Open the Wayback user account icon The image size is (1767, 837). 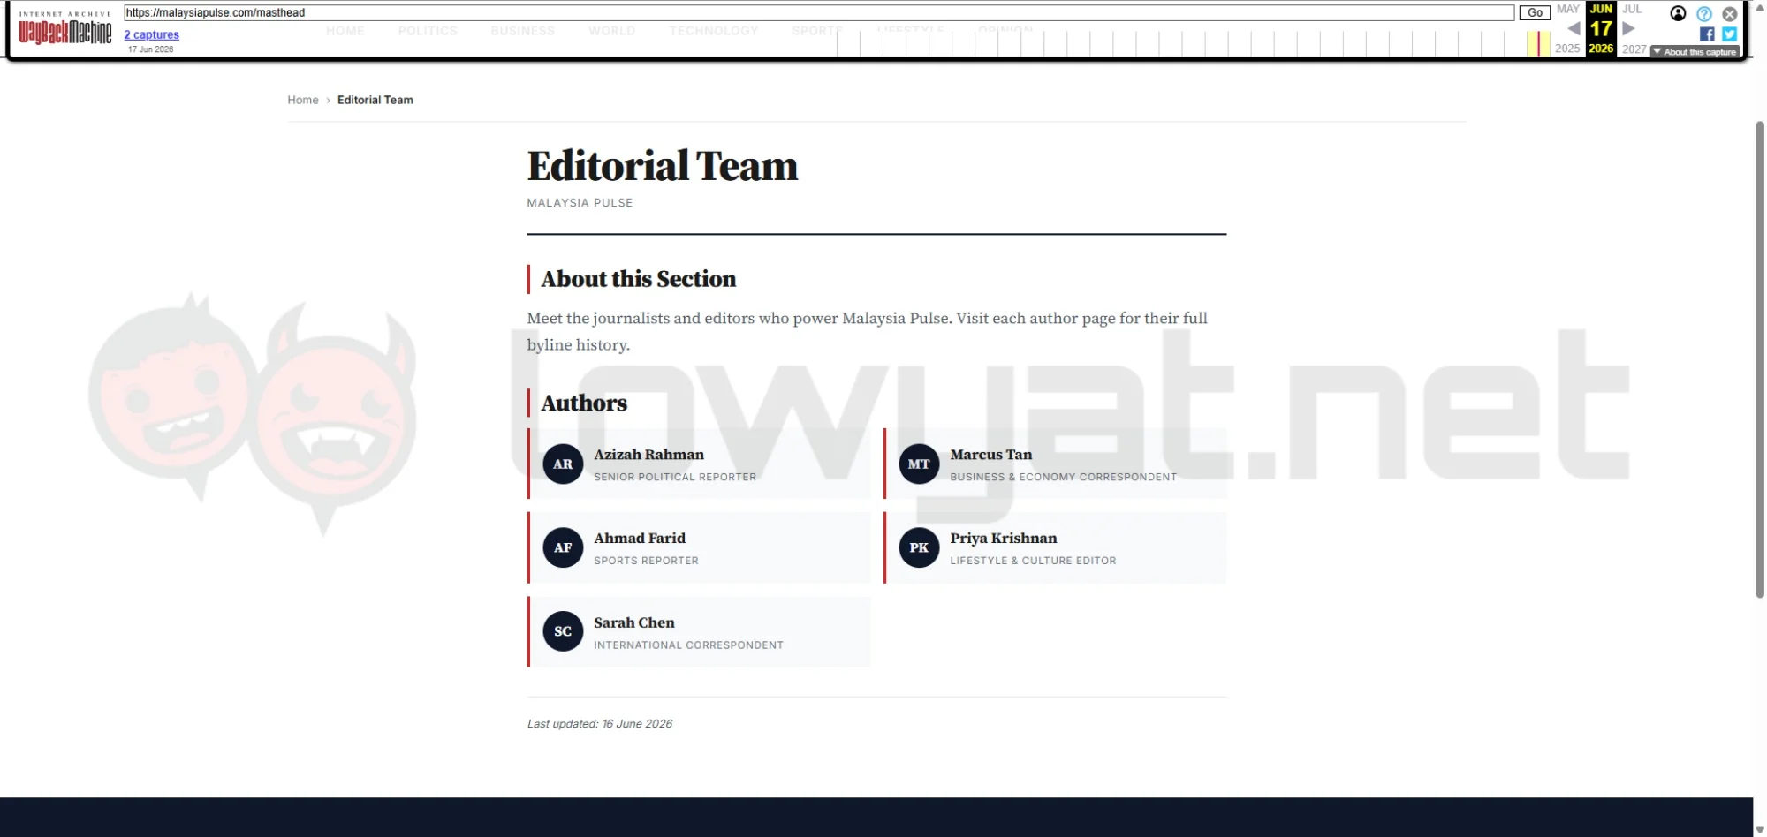pos(1678,13)
